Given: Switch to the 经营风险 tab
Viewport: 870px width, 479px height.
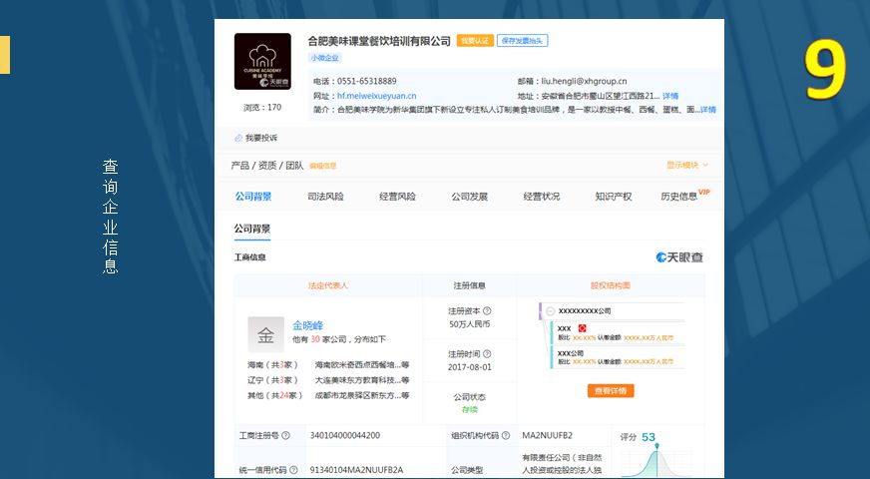Looking at the screenshot, I should [x=397, y=197].
